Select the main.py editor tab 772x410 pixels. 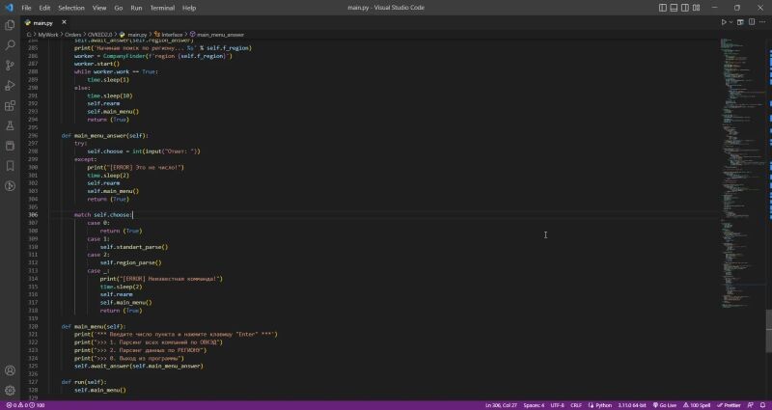point(41,21)
